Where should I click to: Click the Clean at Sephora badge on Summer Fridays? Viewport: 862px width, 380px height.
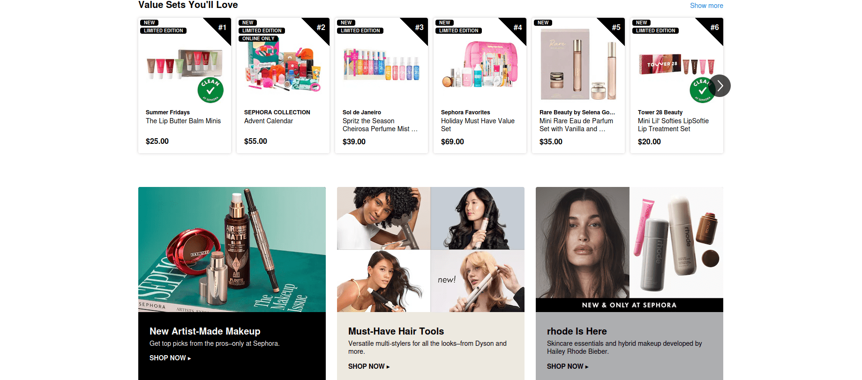tap(210, 90)
